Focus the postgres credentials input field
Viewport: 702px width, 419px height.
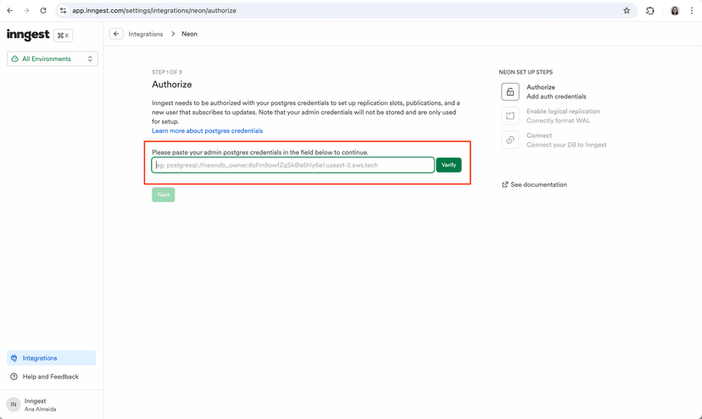[292, 165]
